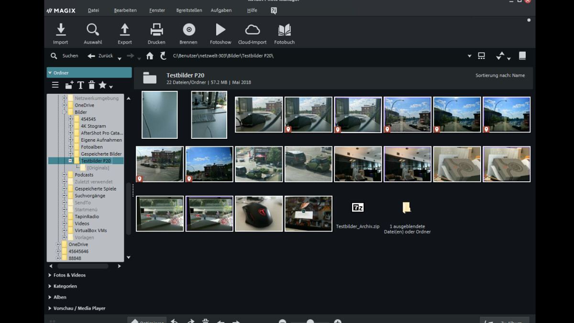
Task: Expand the Fotoalben tree node
Action: point(70,147)
